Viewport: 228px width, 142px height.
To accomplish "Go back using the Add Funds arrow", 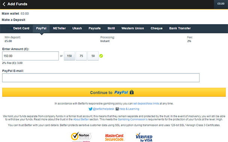I will tap(4, 4).
